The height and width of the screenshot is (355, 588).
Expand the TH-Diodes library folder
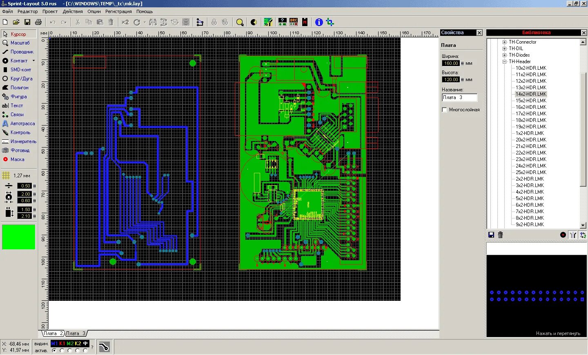[x=505, y=55]
